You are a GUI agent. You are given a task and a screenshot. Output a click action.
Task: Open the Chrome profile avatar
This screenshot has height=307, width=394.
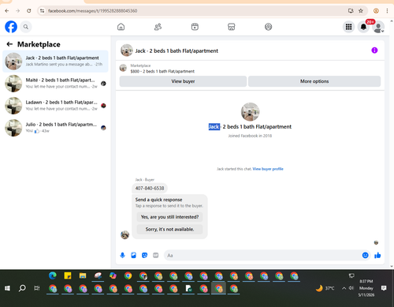[x=376, y=11]
